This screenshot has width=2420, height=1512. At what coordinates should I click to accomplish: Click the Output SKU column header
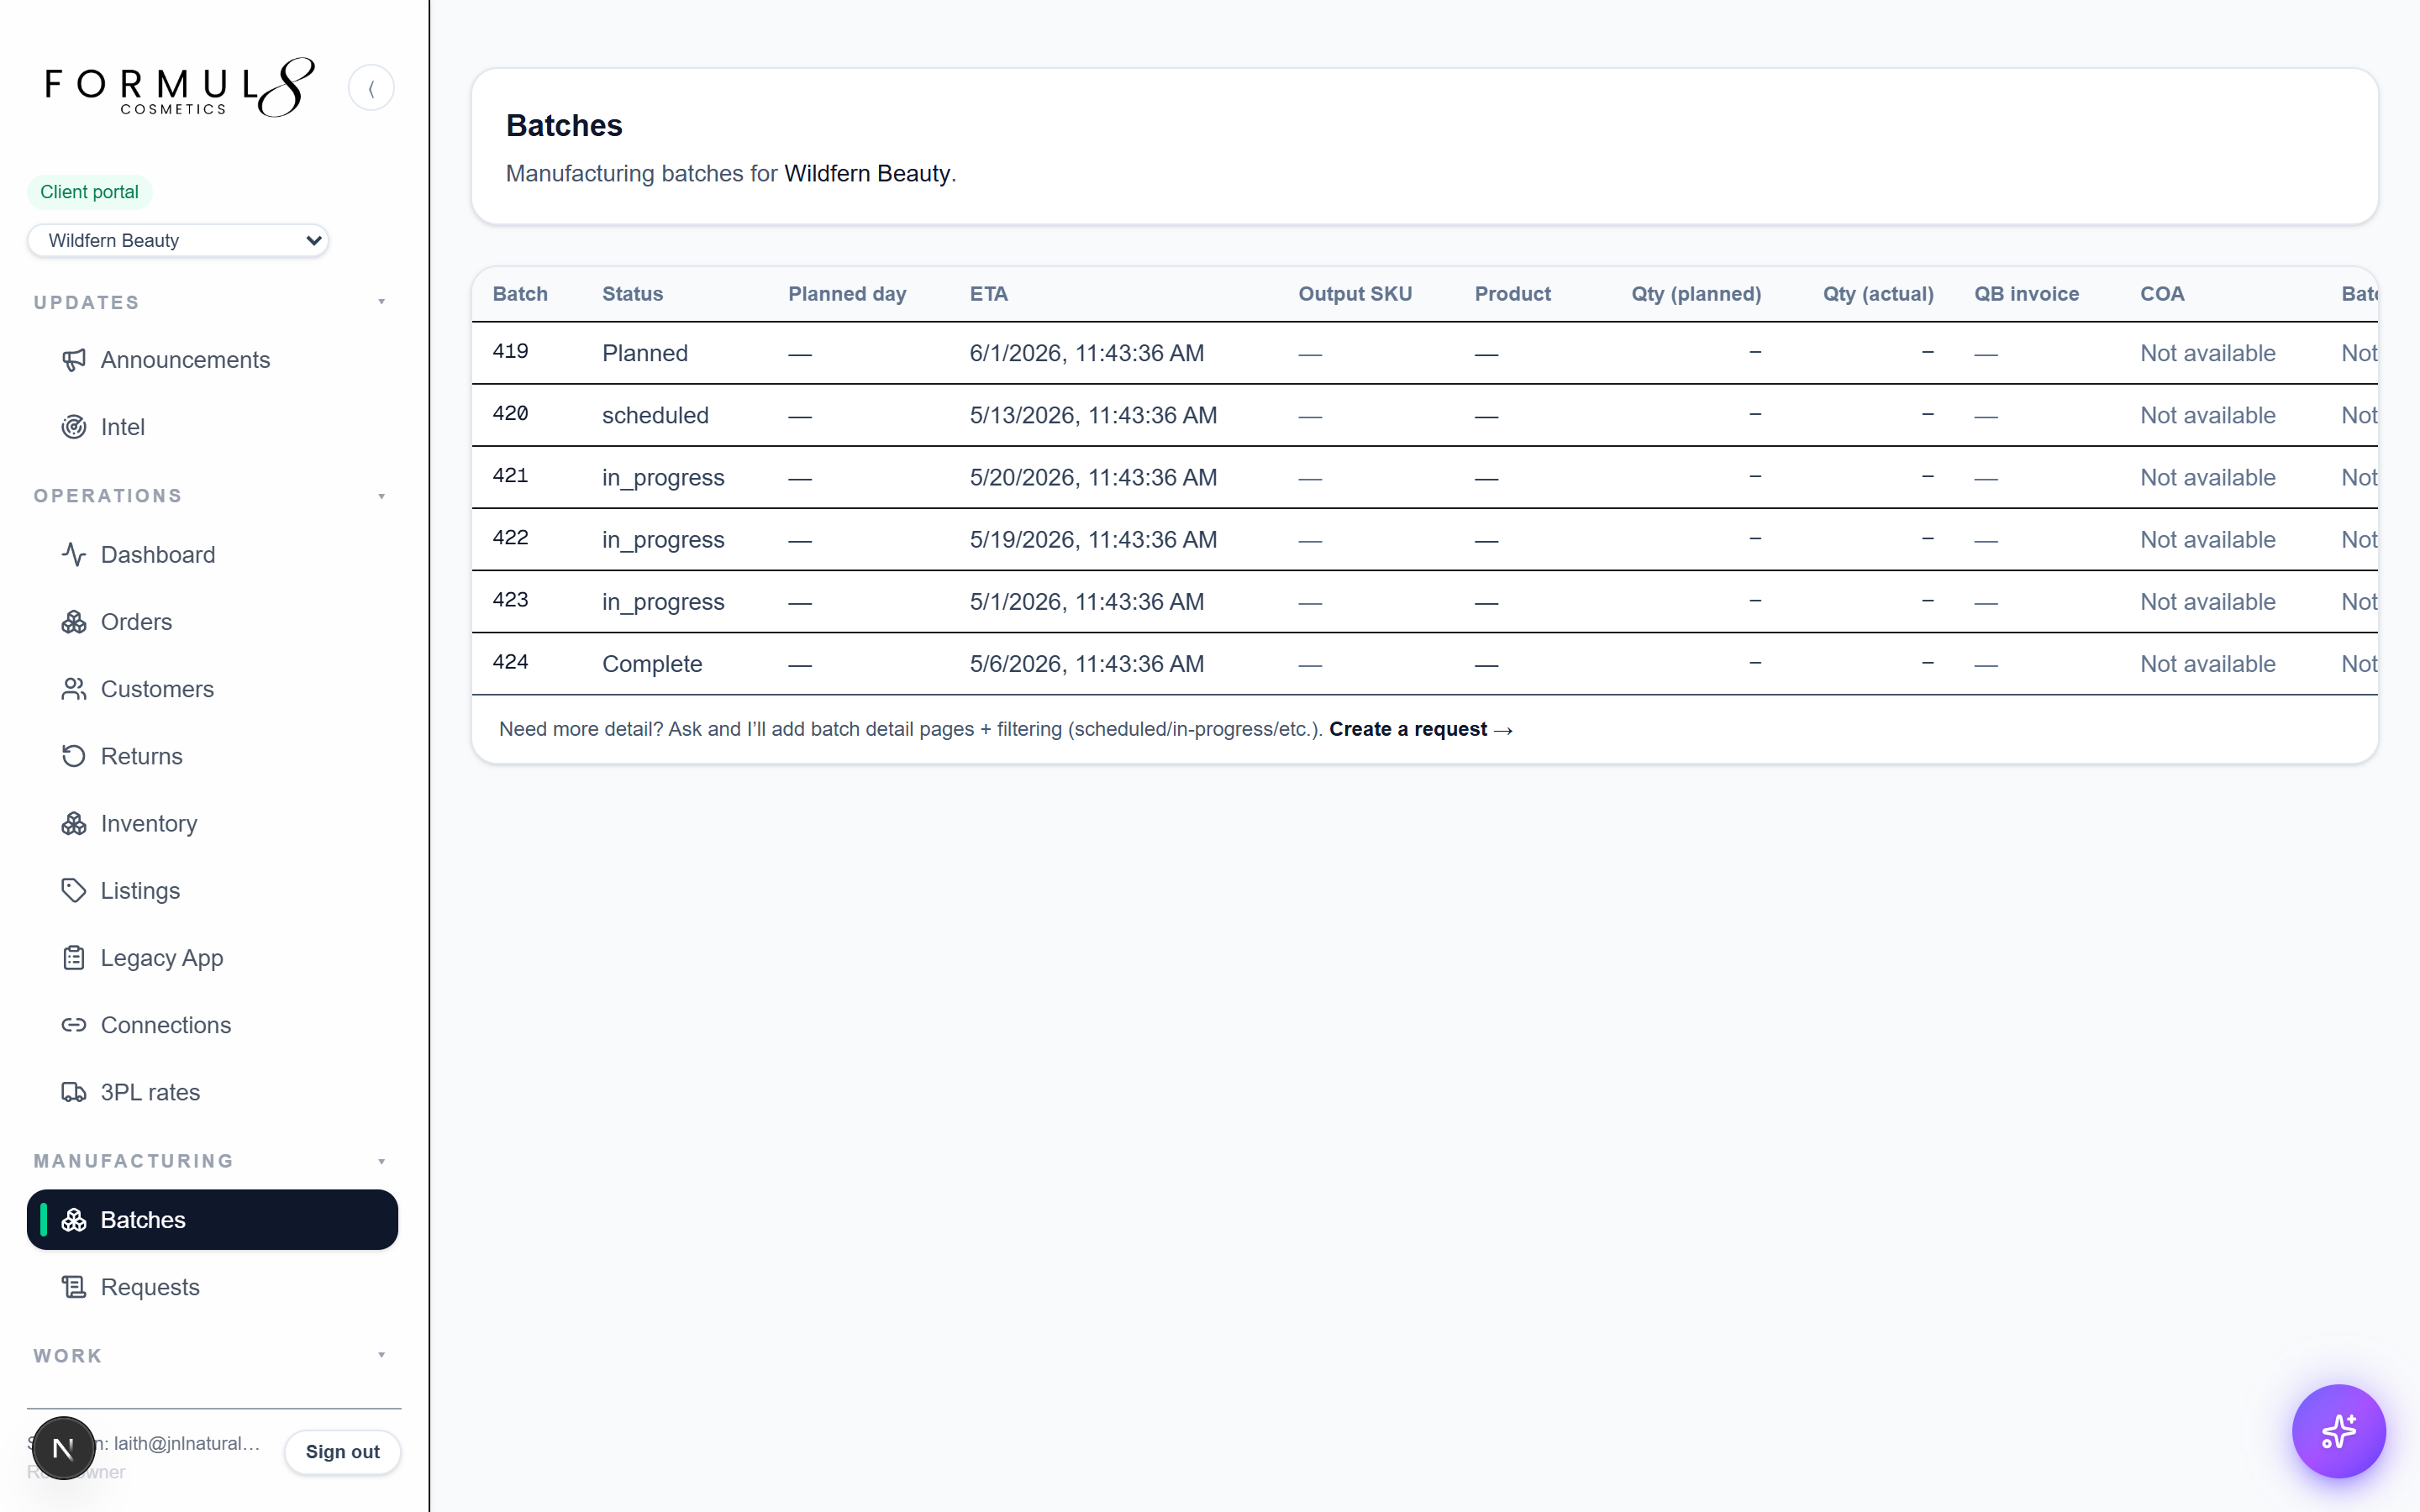point(1355,294)
